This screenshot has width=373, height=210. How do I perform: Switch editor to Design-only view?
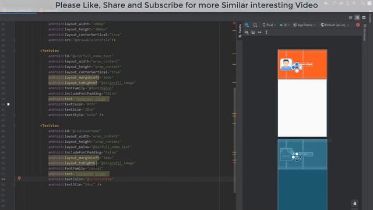tap(364, 17)
